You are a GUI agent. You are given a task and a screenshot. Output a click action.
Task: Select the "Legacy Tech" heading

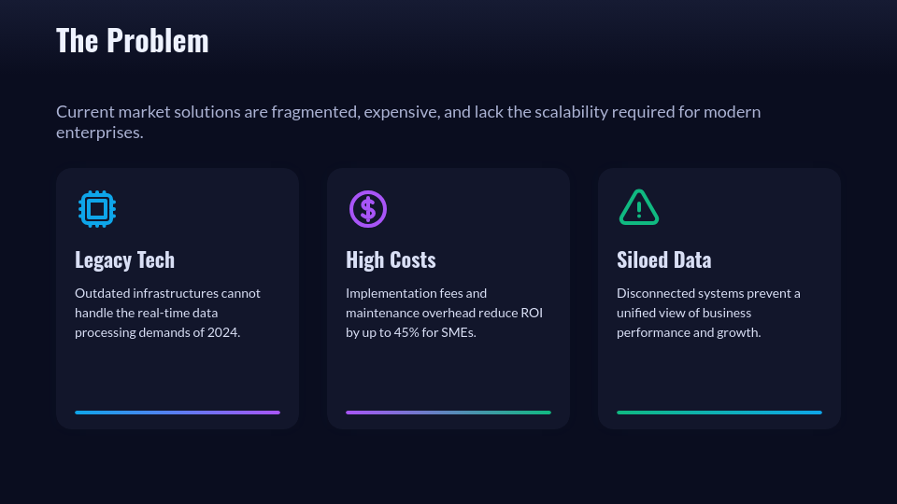point(124,259)
